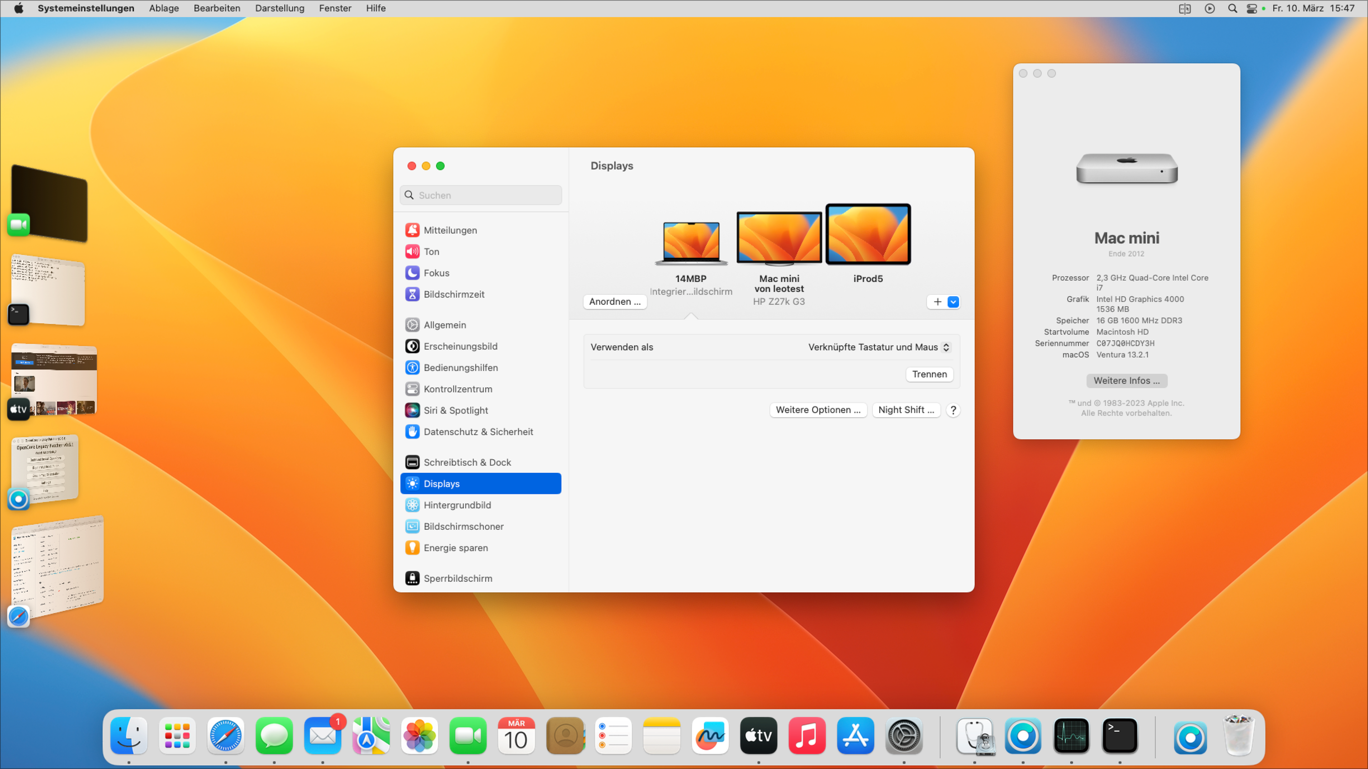Select Fokus in the sidebar
This screenshot has width=1368, height=769.
pyautogui.click(x=436, y=273)
